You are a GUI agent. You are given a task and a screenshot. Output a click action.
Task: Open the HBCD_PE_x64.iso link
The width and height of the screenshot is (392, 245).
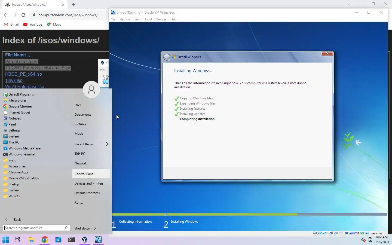point(23,74)
